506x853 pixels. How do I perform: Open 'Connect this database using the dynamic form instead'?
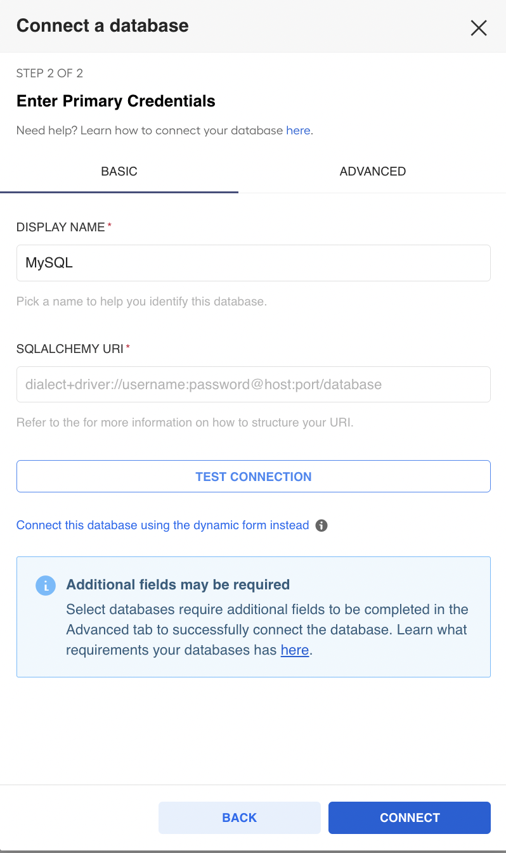point(163,525)
